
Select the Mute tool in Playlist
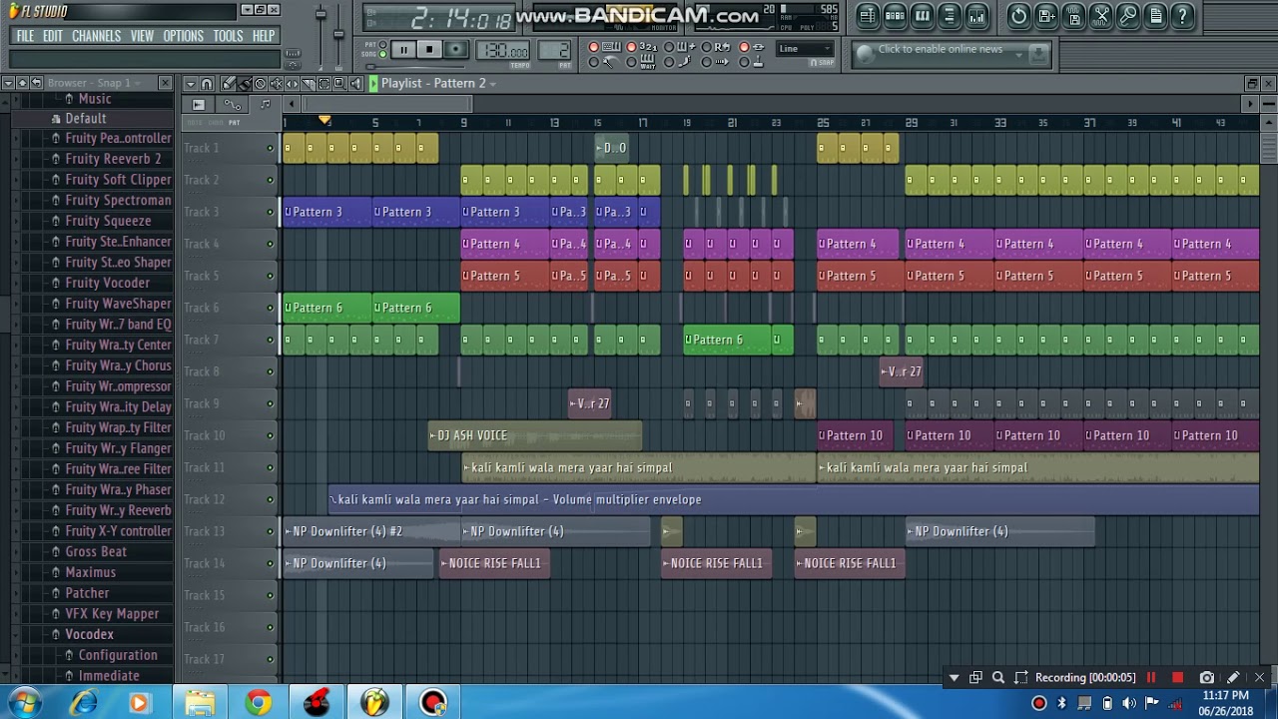coord(276,84)
